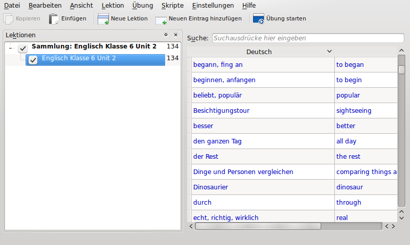
Task: Click the Einfügen clipboard icon
Action: [x=54, y=19]
